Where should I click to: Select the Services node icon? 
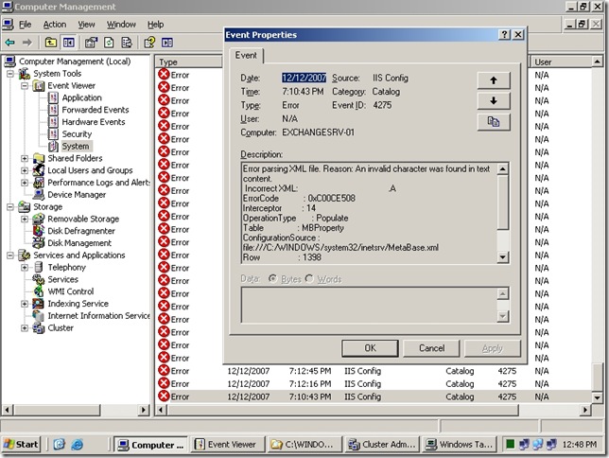coord(39,279)
